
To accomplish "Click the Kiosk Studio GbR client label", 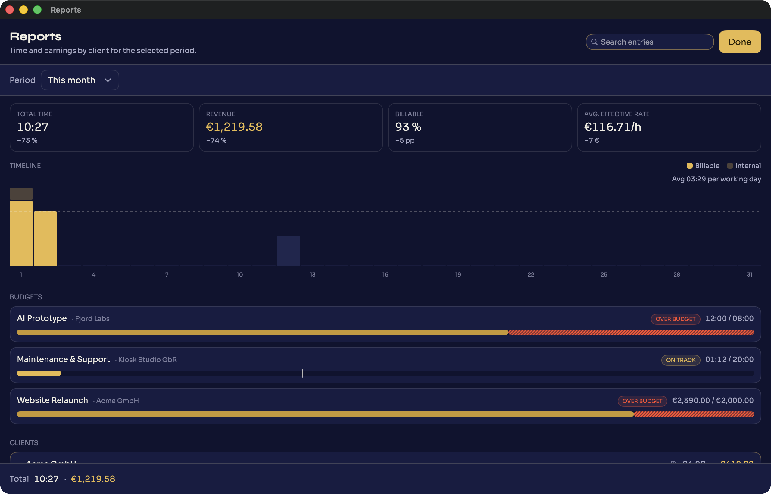I will pyautogui.click(x=148, y=360).
